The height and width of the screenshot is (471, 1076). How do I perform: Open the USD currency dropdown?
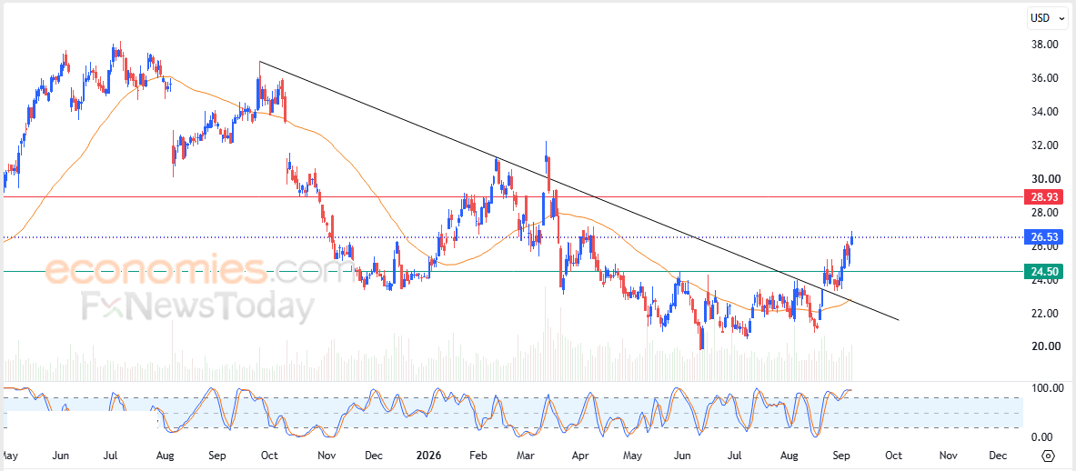click(1047, 18)
